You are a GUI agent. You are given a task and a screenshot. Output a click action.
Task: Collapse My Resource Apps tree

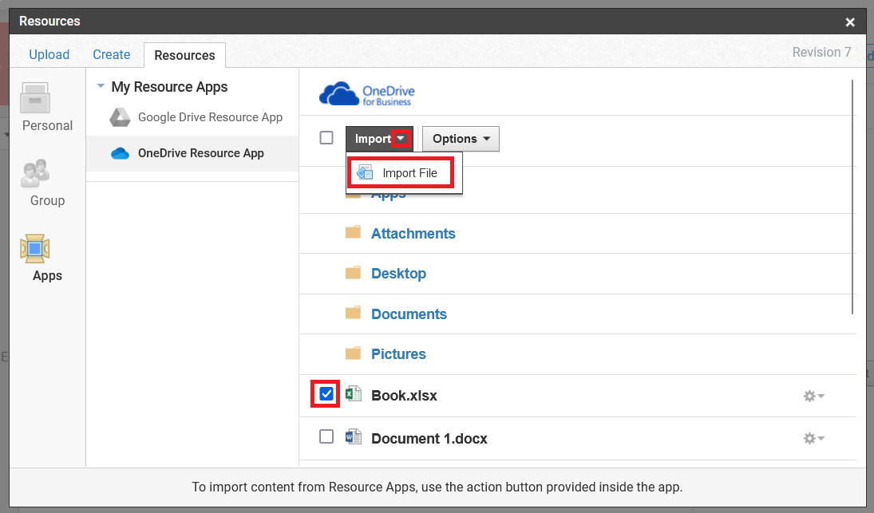click(x=101, y=86)
